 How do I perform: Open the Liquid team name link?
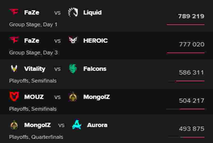click(92, 12)
